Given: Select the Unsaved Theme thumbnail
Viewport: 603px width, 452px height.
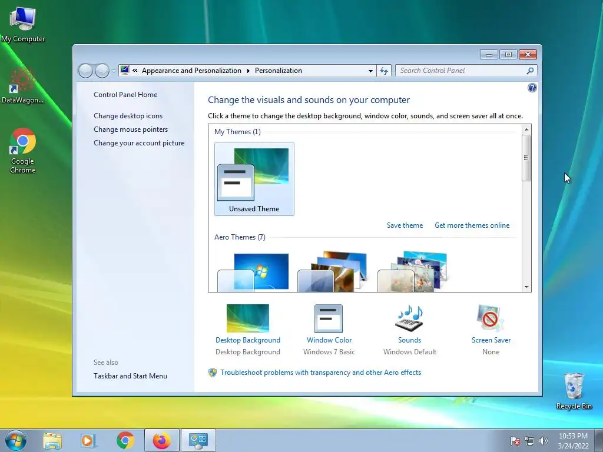Looking at the screenshot, I should [x=254, y=179].
